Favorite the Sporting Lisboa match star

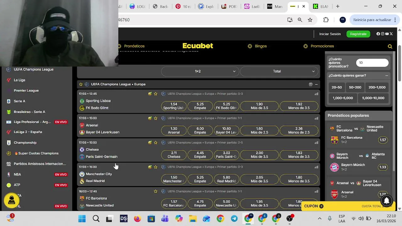click(155, 94)
